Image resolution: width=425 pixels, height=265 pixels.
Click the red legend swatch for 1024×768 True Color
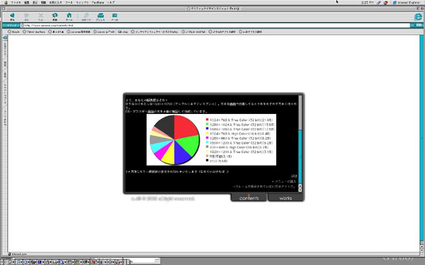[x=207, y=119]
